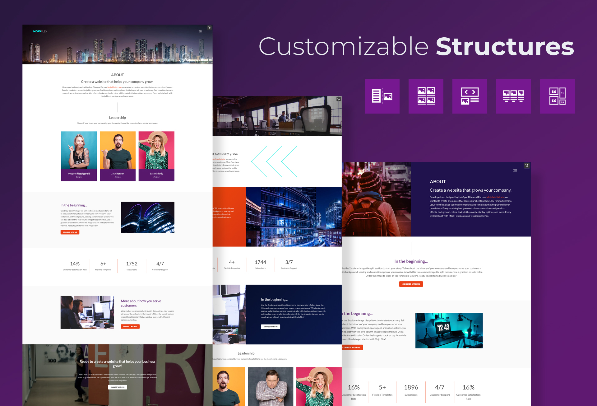Click HubSpot sprocket icon on skyline page

point(210,28)
